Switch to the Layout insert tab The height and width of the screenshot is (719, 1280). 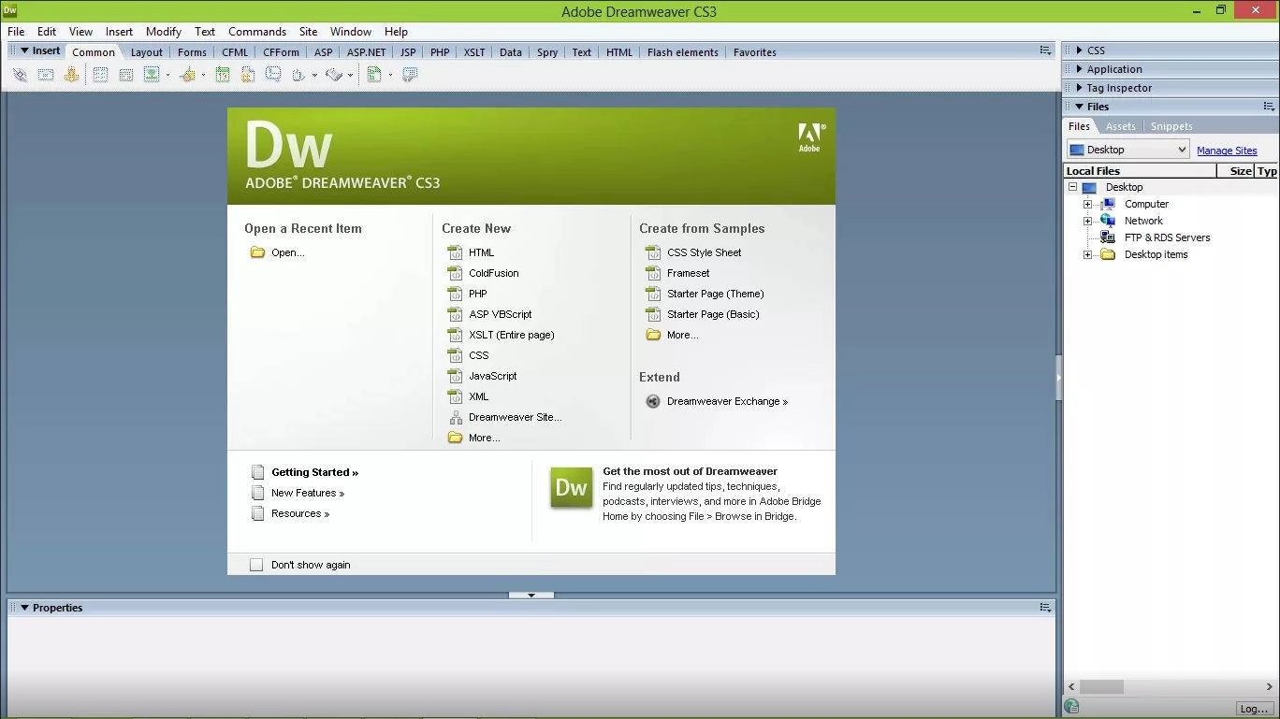(146, 52)
